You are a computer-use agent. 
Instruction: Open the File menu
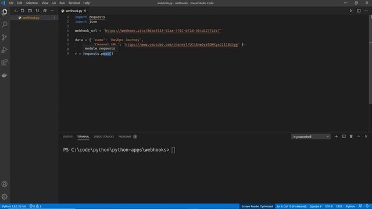(x=11, y=3)
